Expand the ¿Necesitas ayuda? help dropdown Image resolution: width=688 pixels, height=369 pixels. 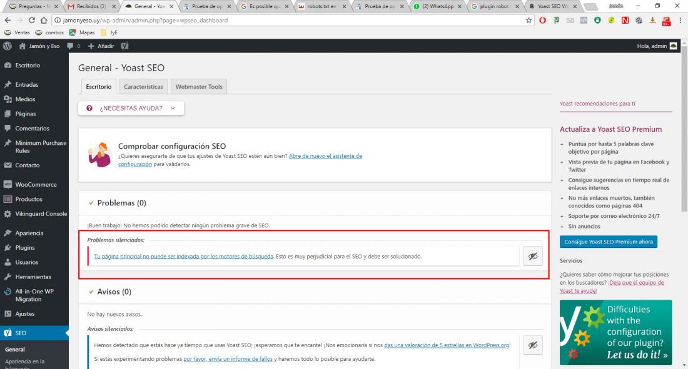point(131,108)
